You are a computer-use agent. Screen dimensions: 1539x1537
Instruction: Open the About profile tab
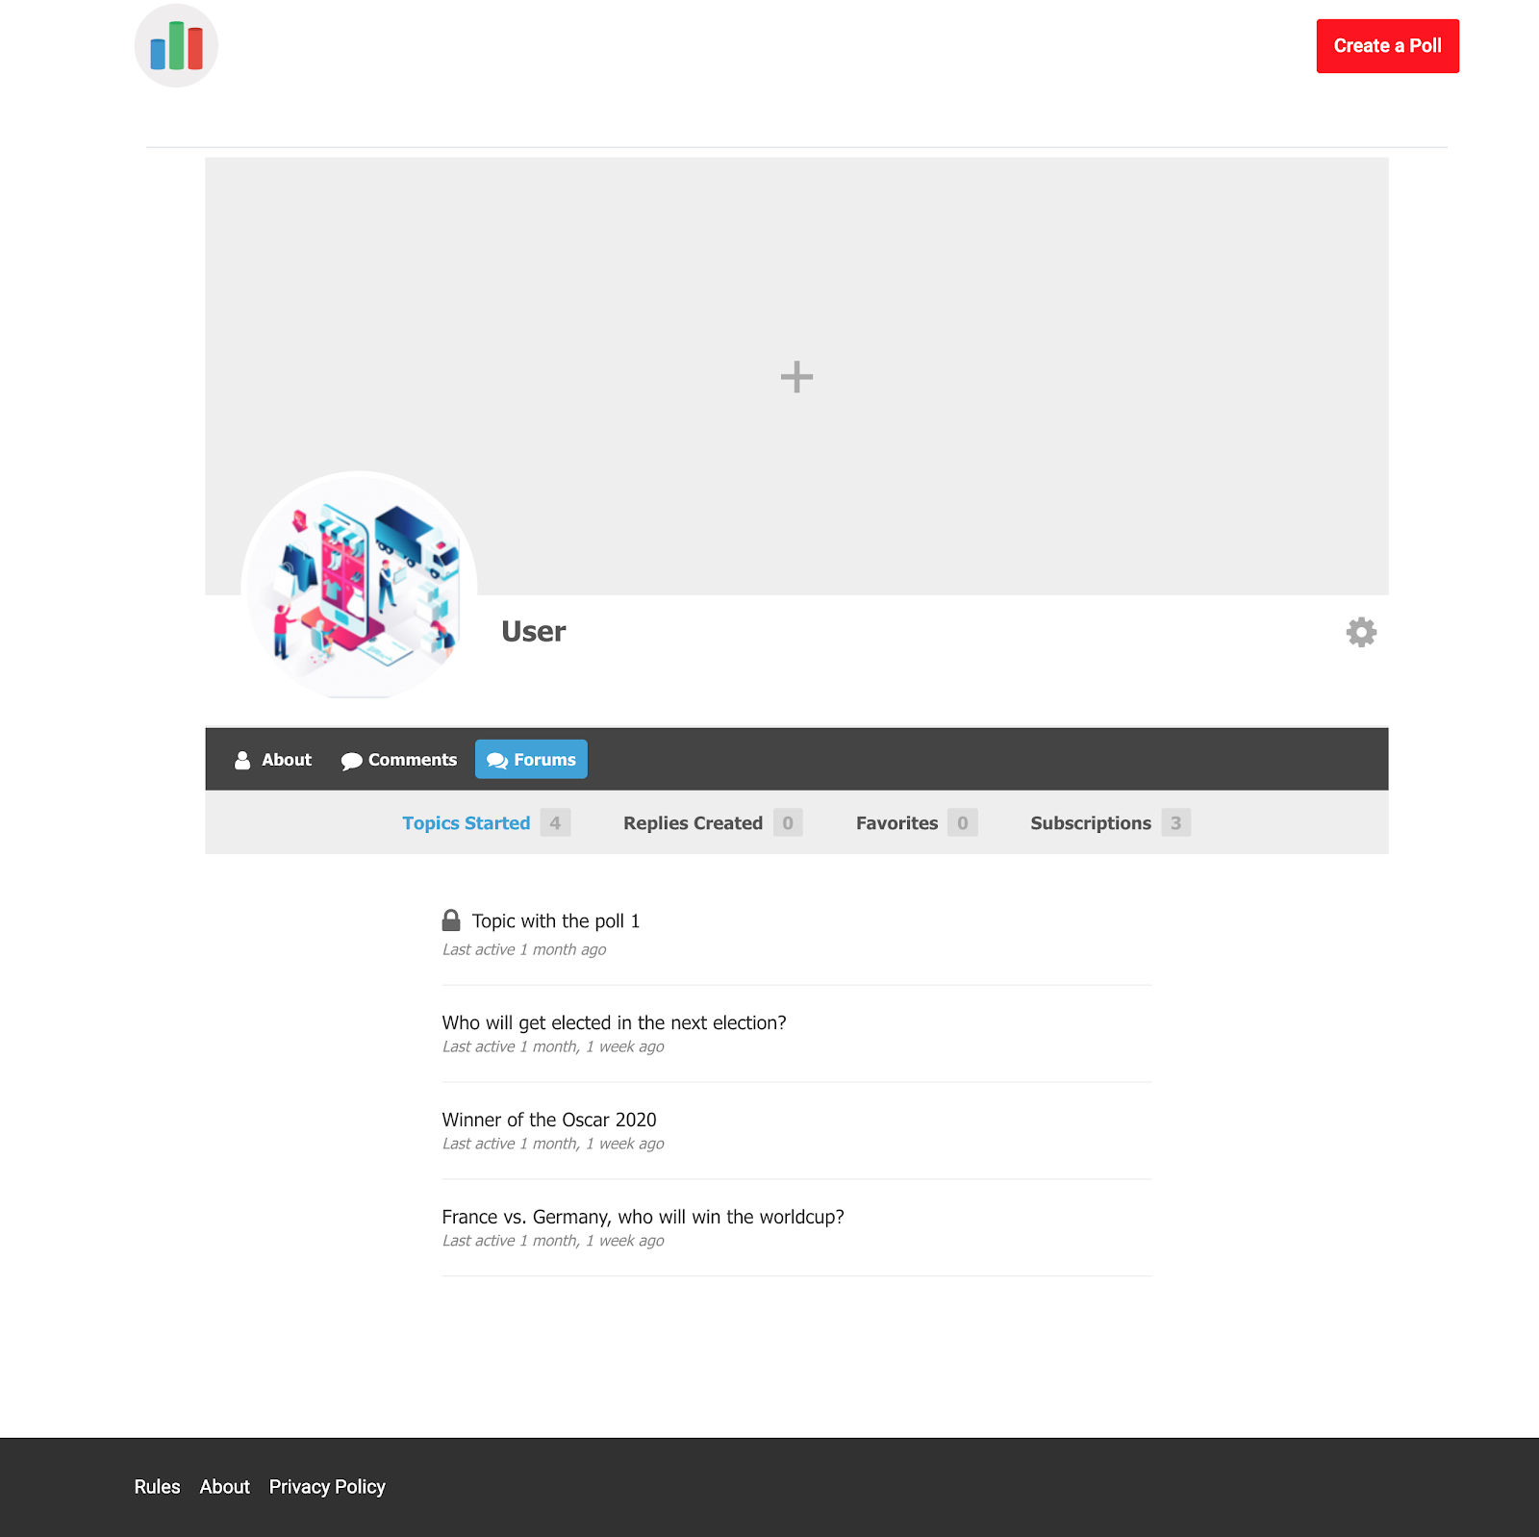[x=273, y=760]
